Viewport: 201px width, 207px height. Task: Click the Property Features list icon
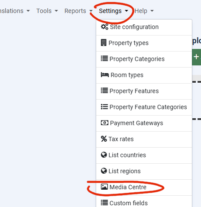click(x=104, y=91)
